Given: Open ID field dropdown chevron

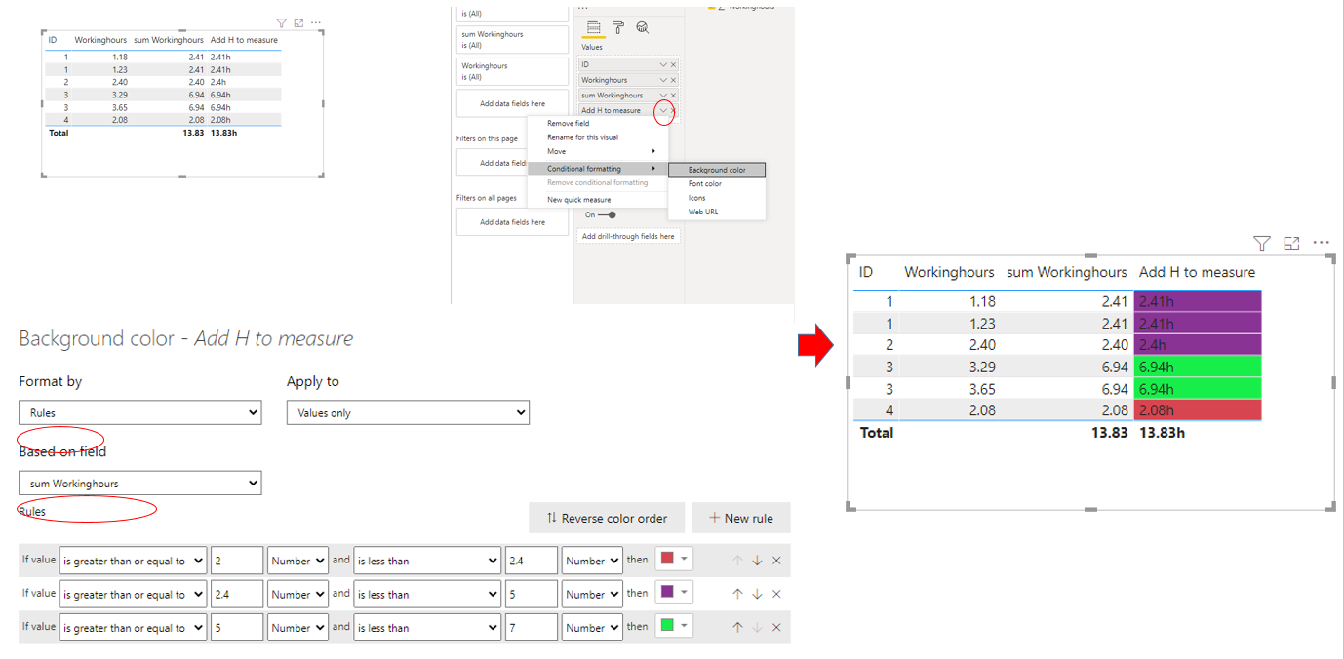Looking at the screenshot, I should [663, 64].
